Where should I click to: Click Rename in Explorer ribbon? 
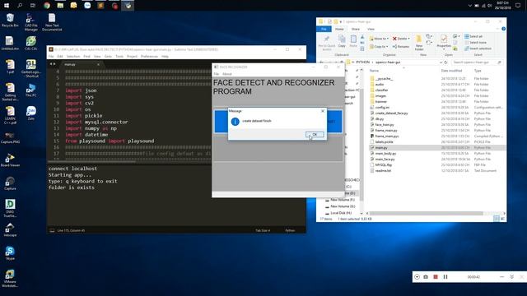pos(401,47)
